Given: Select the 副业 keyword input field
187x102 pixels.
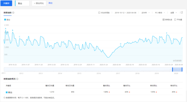Looking at the screenshot, I should point(22,3).
